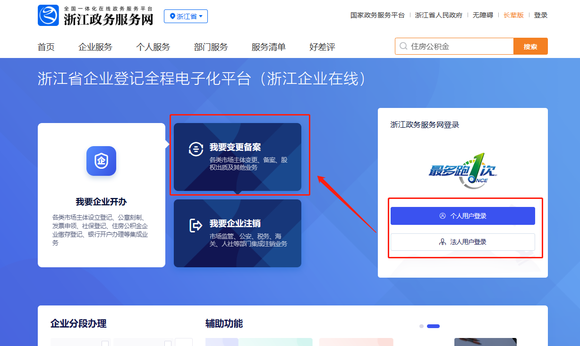The image size is (580, 346).
Task: Click 企业分段办理 heading
Action: [78, 323]
